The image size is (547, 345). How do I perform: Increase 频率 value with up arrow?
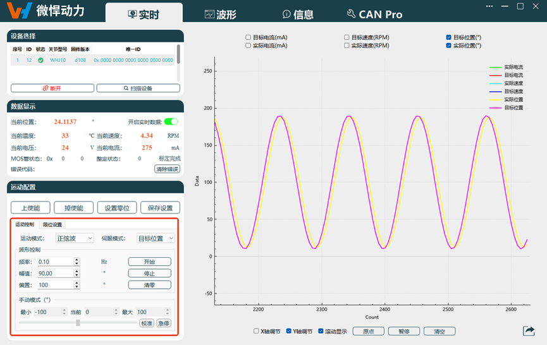pos(77,259)
